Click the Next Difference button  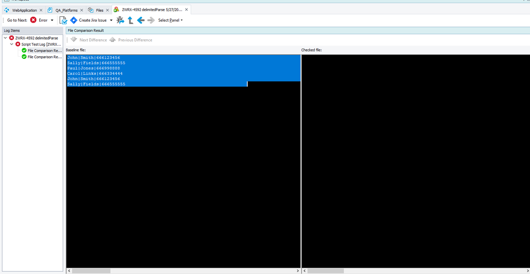pos(89,40)
